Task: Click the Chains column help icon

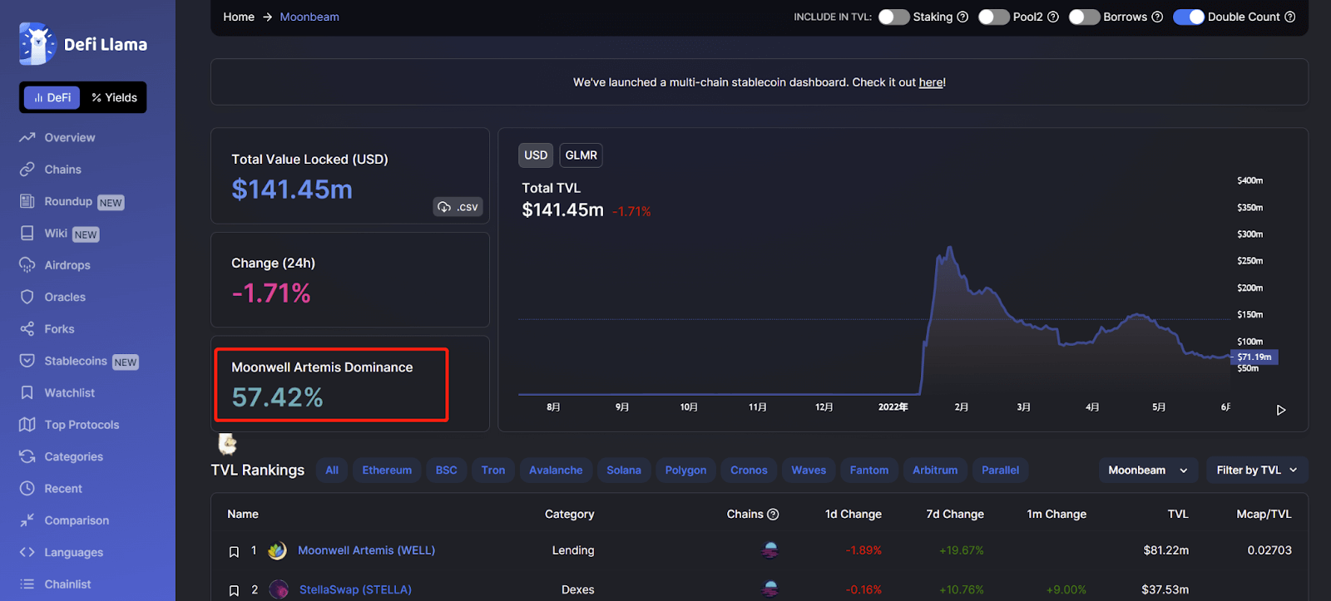Action: (x=773, y=515)
